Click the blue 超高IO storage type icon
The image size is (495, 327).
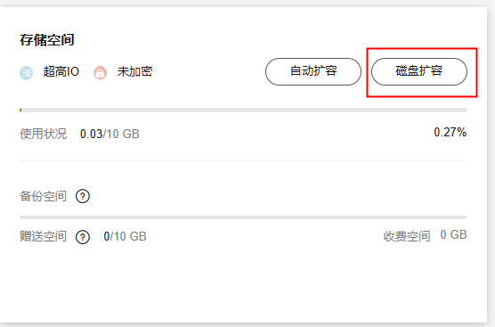(x=26, y=73)
